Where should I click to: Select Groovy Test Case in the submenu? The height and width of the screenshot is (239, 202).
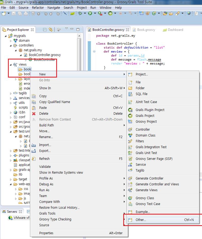pos(163,204)
